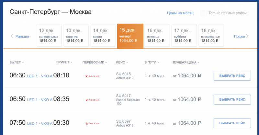This screenshot has height=135, width=259.
Task: Sort flights by ПРИЛЕТ column
Action: (x=64, y=62)
